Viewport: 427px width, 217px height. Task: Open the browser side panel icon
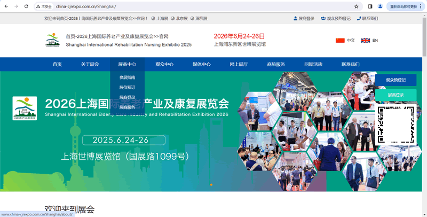click(370, 6)
